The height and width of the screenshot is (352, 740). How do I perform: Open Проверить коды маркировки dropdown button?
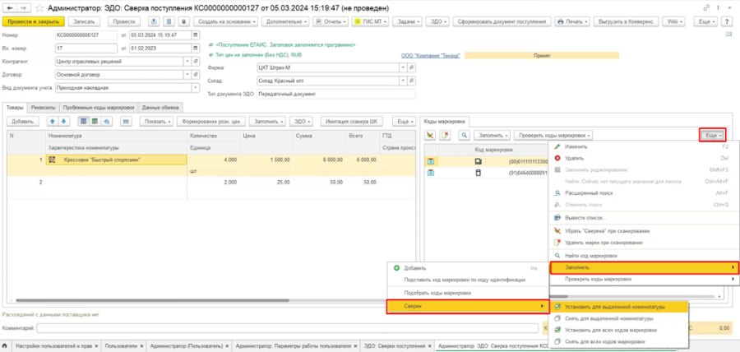[554, 136]
